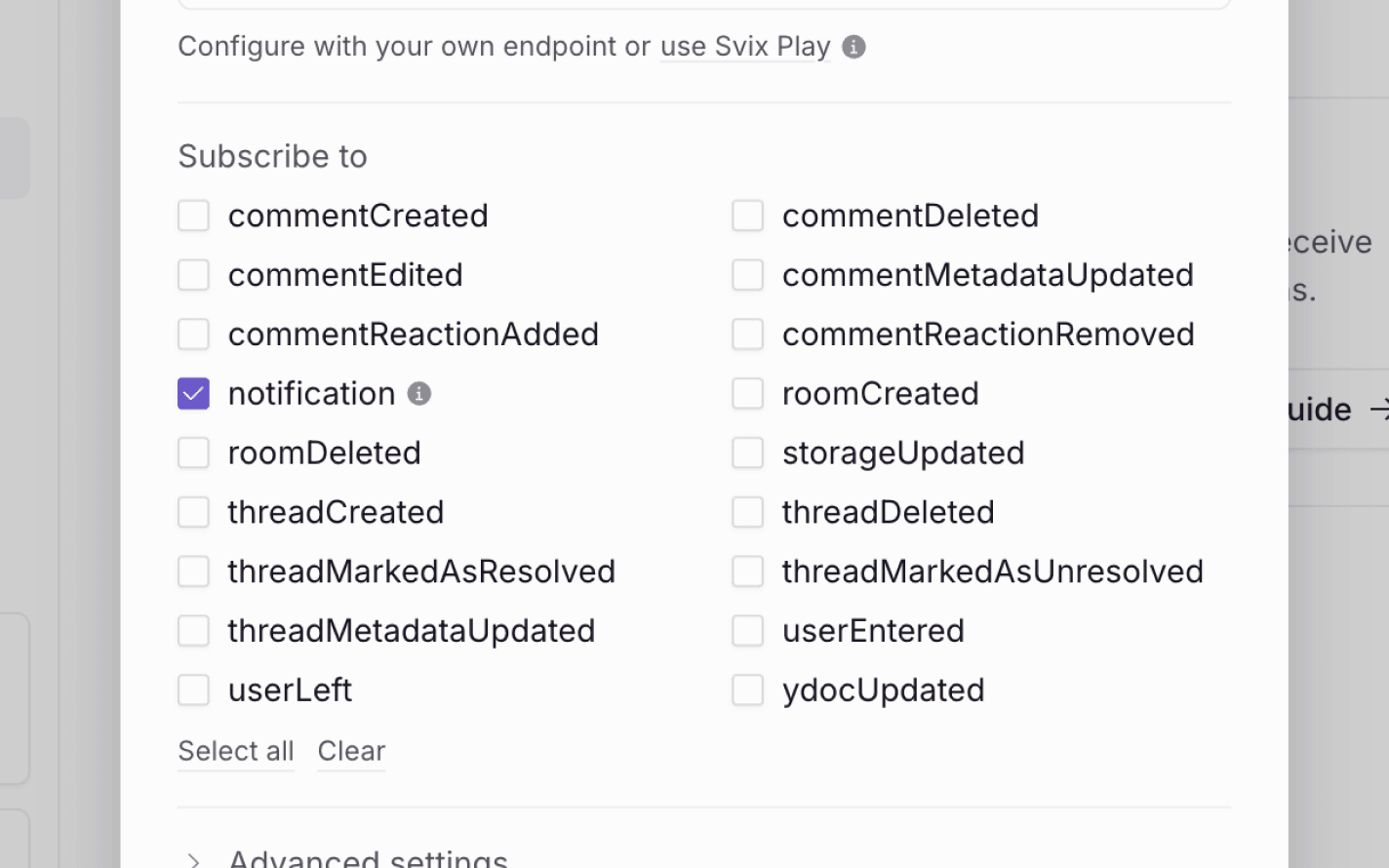Clear all selected events
This screenshot has width=1389, height=868.
(x=351, y=751)
